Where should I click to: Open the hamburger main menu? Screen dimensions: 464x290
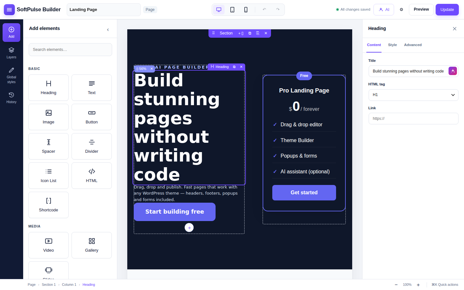point(9,10)
